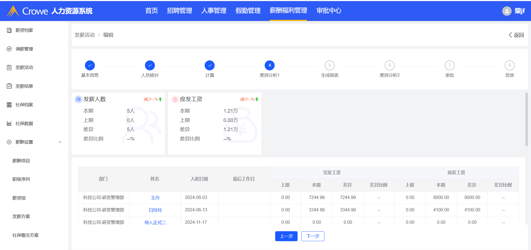The height and width of the screenshot is (250, 531).
Task: Click the 实发工资 group header
Action: pyautogui.click(x=332, y=172)
